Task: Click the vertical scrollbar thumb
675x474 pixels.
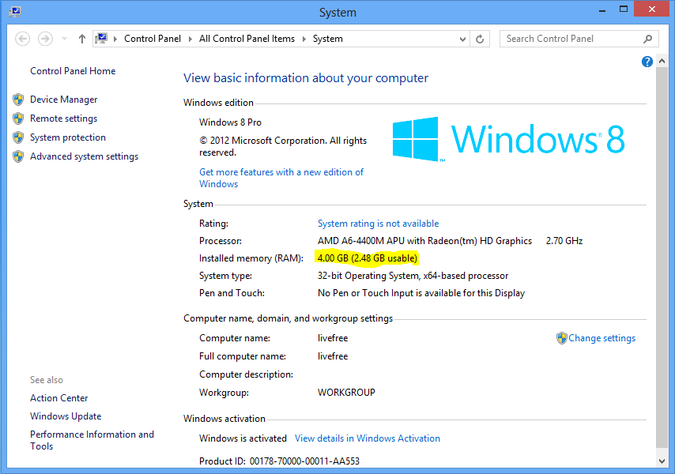Action: 662,258
